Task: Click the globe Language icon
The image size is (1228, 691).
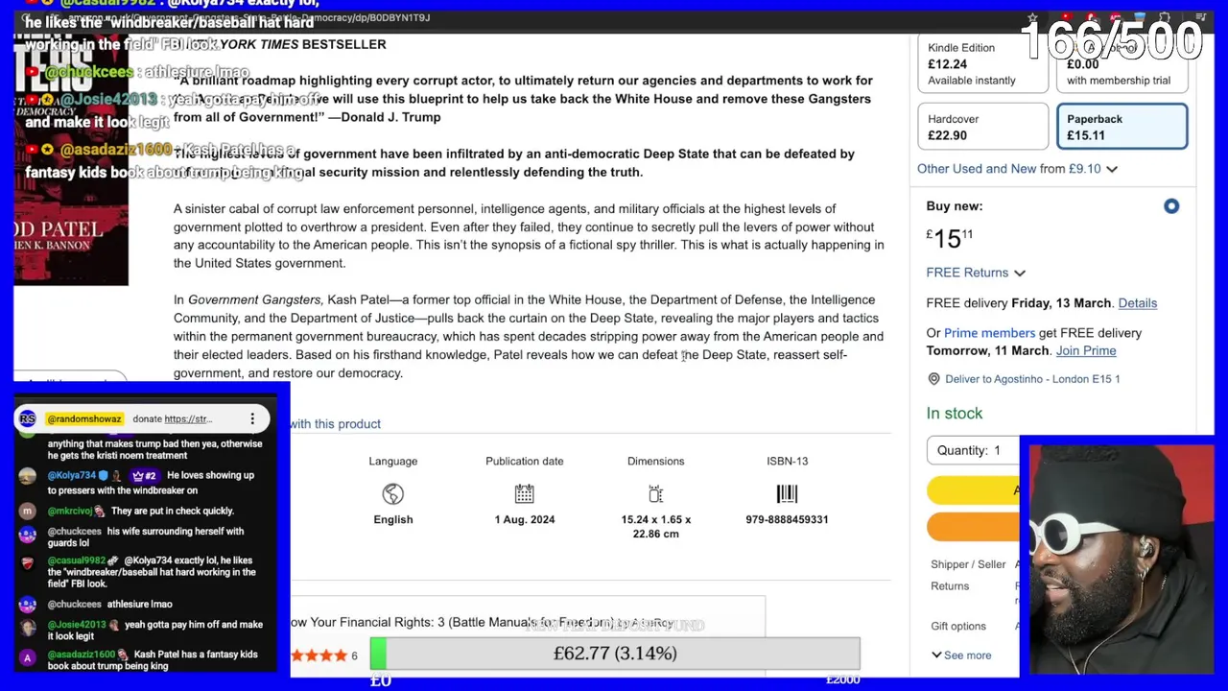Action: tap(393, 493)
